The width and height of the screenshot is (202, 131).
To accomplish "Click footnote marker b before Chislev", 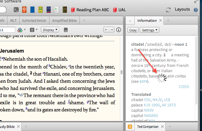I will click(50, 66).
